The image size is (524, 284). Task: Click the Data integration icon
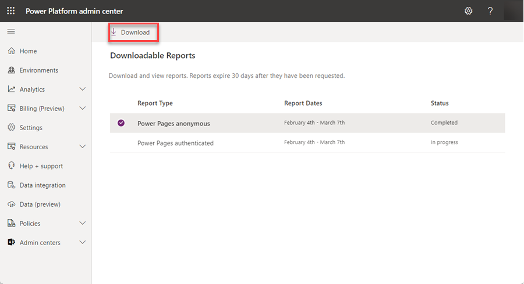coord(11,185)
